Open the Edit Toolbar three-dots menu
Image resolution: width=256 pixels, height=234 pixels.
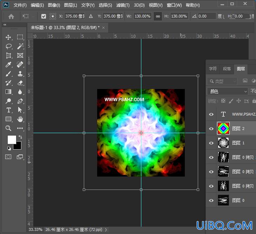coord(20,128)
